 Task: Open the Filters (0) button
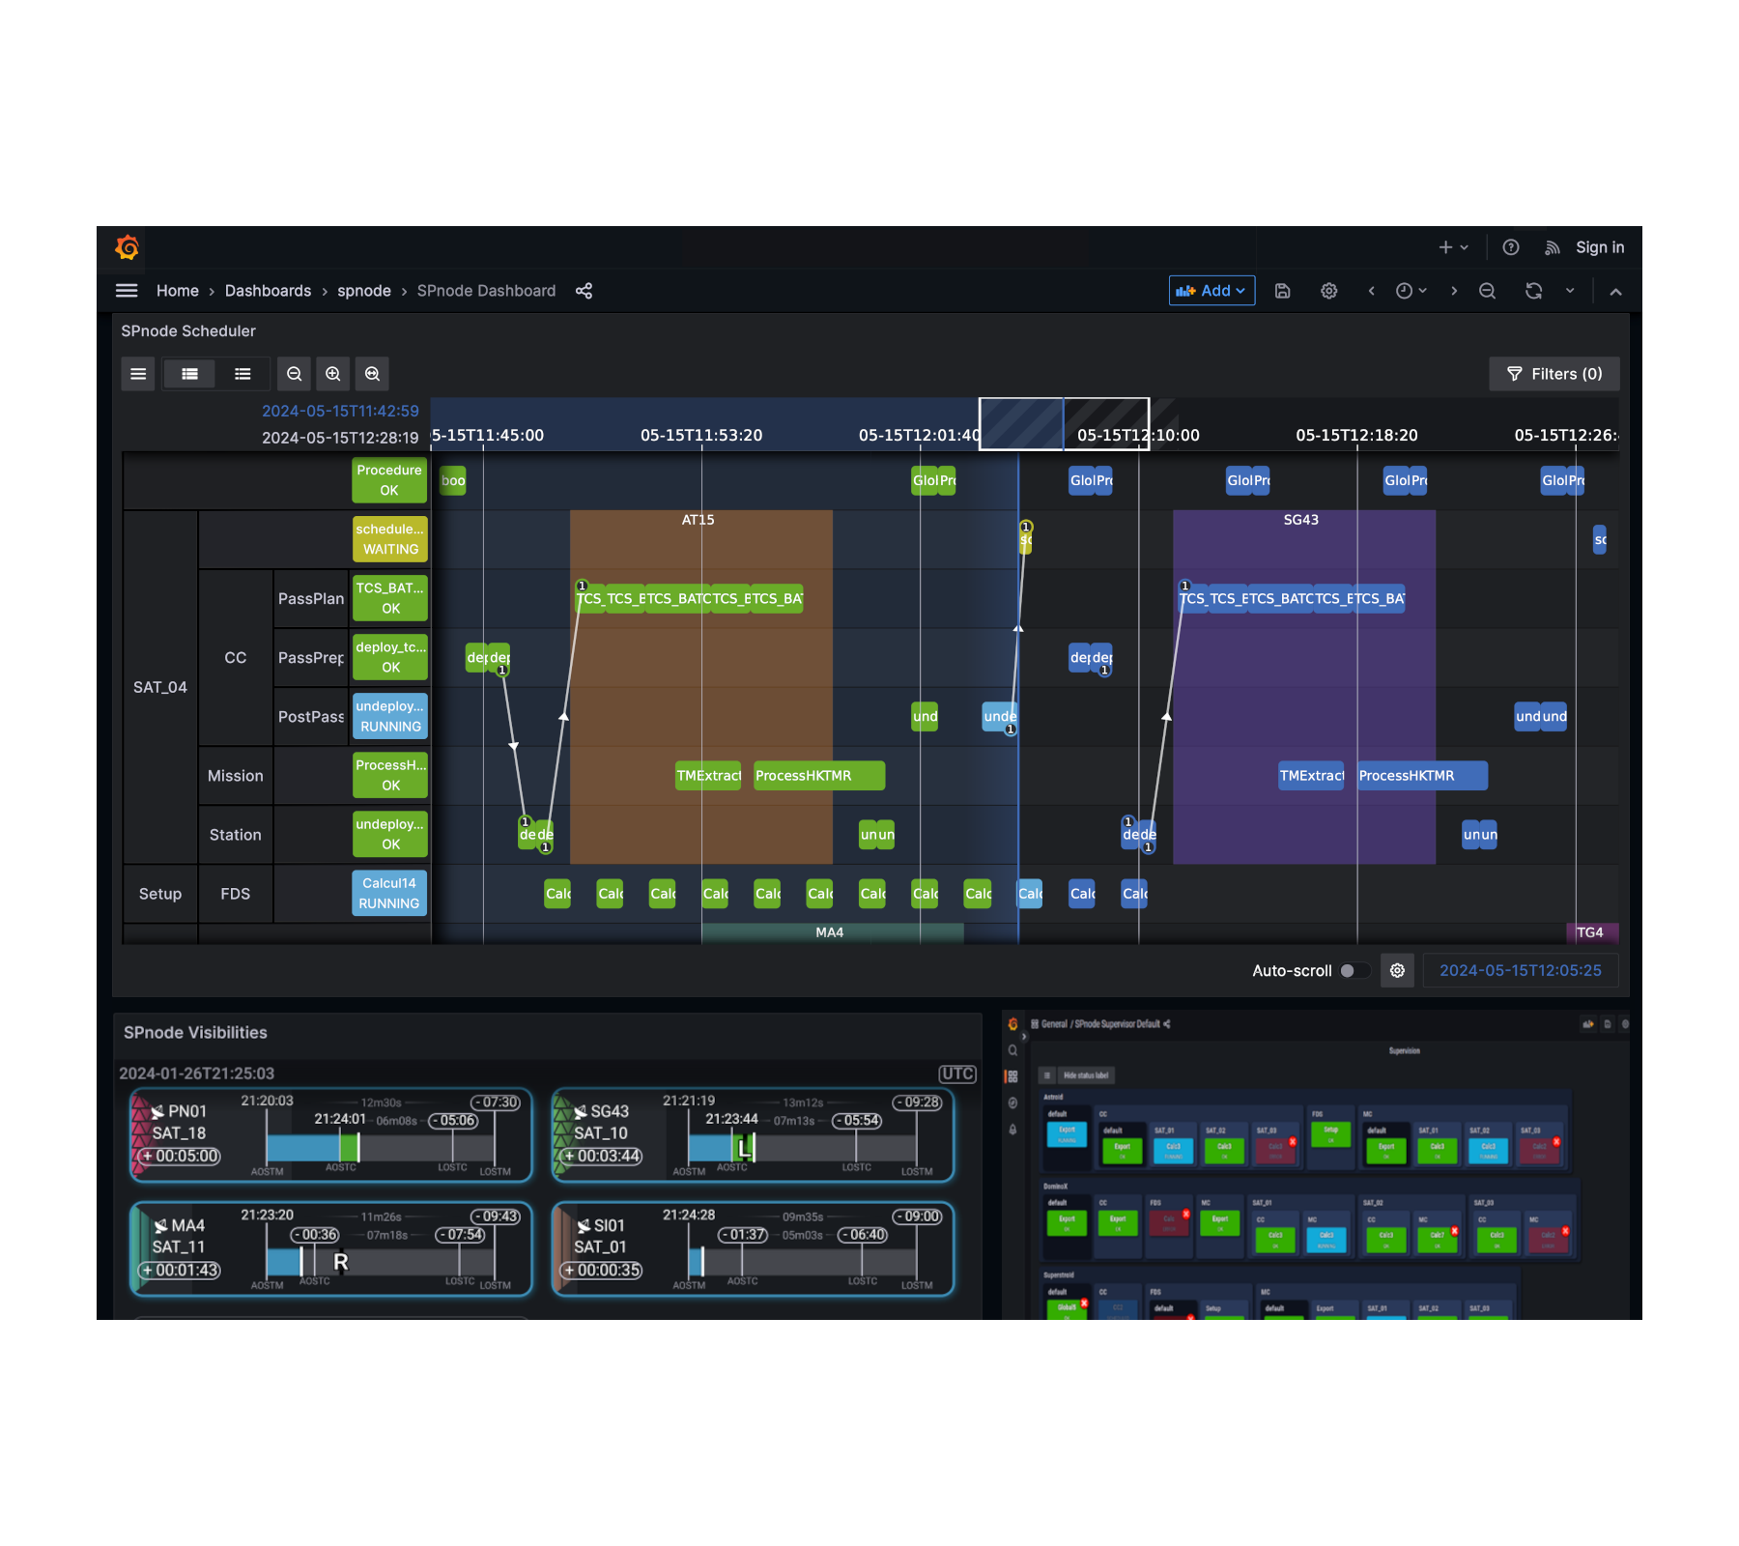1554,374
